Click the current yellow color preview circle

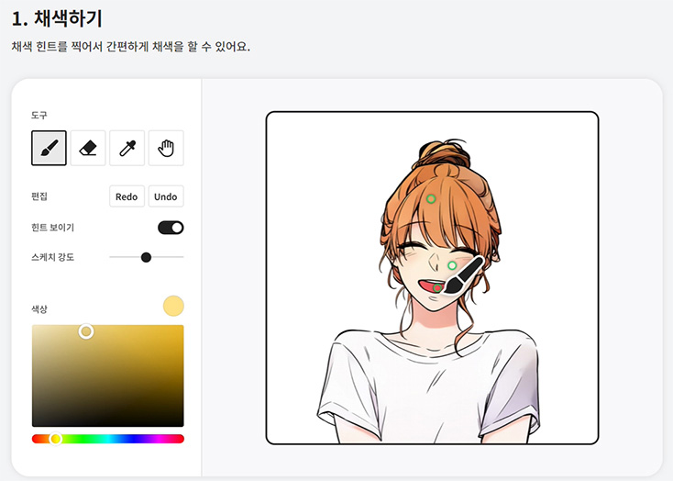173,306
